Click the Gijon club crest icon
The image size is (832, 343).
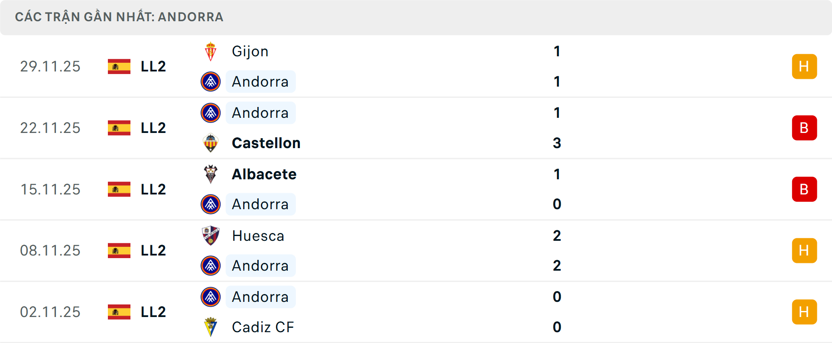tap(211, 52)
